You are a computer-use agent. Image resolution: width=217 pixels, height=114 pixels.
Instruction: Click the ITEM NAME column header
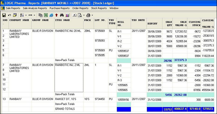69,23
